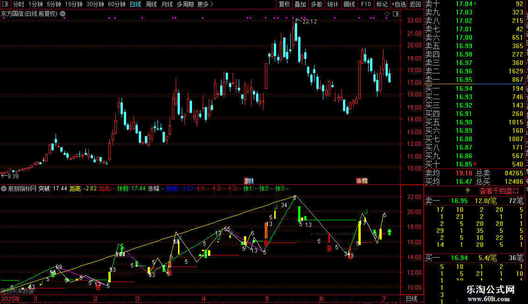Open 查看千档盘口 link
Screen dimensions: 528x304
click(499, 191)
